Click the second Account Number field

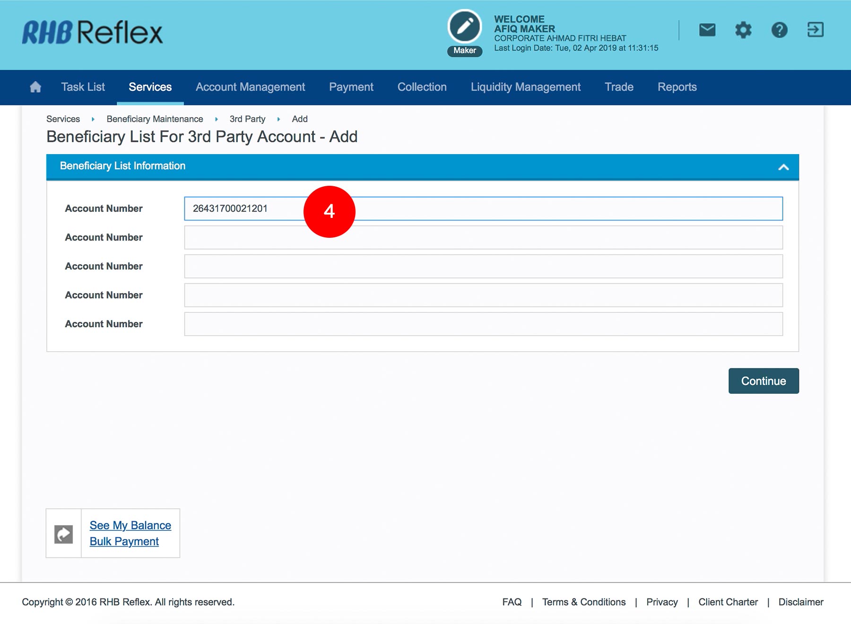click(483, 237)
